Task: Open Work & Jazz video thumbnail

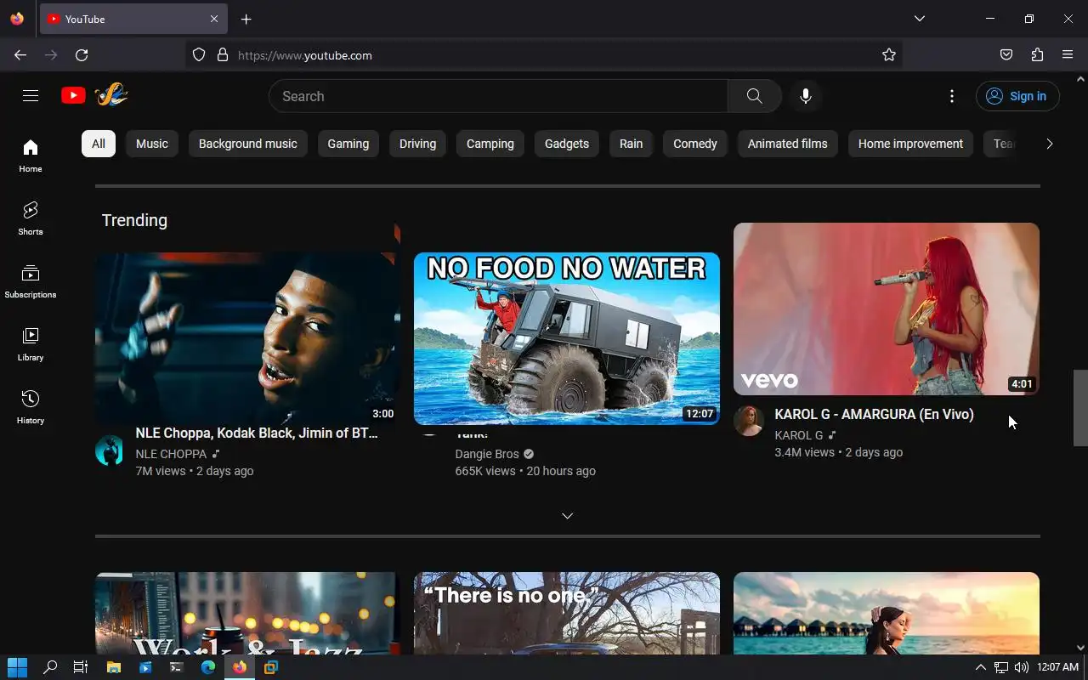Action: pos(247,613)
